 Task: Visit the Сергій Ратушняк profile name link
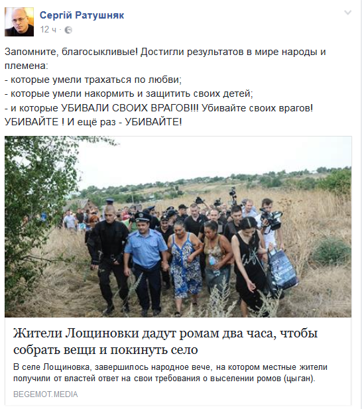82,15
